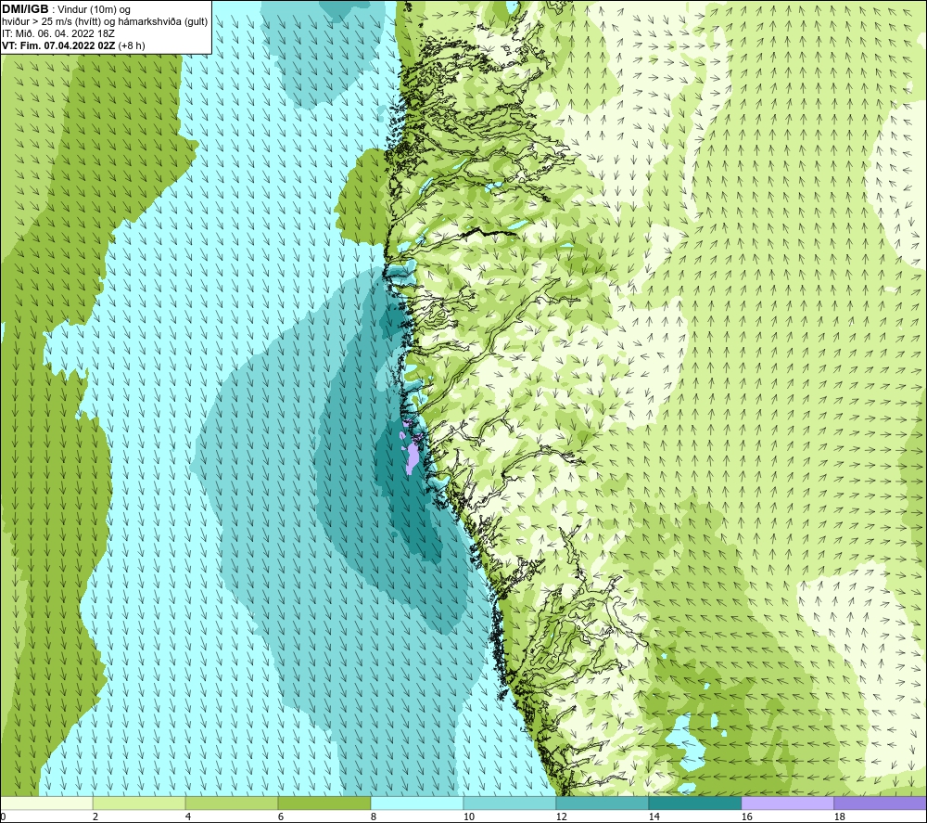Click the purple 16+ m/s wind patch offshore
The width and height of the screenshot is (927, 823).
(412, 457)
